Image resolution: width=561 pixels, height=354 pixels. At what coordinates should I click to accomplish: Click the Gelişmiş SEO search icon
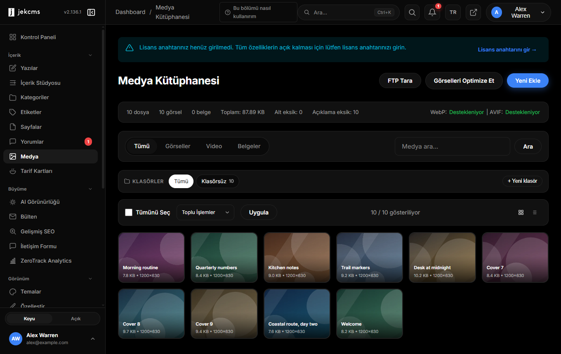[13, 231]
